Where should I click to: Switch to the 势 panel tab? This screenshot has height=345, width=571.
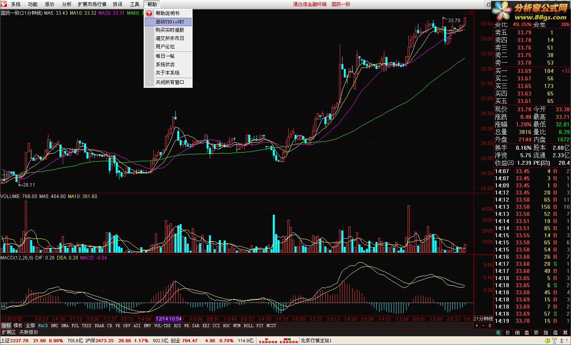tap(536, 333)
